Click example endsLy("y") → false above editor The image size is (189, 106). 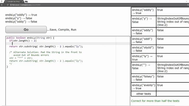(19, 18)
